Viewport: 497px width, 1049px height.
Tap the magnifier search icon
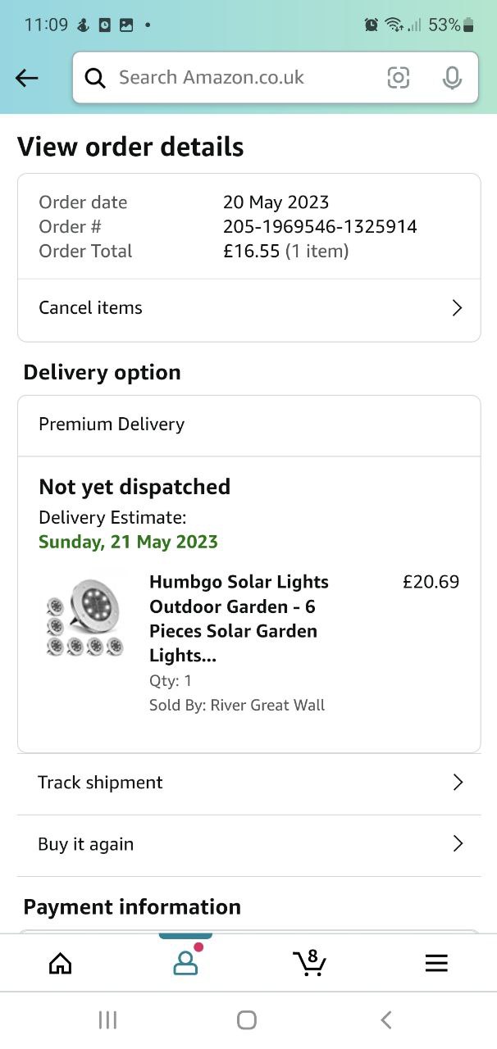coord(95,78)
